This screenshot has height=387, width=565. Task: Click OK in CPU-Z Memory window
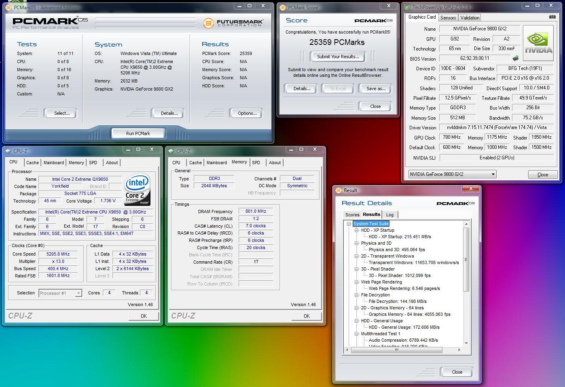[307, 316]
